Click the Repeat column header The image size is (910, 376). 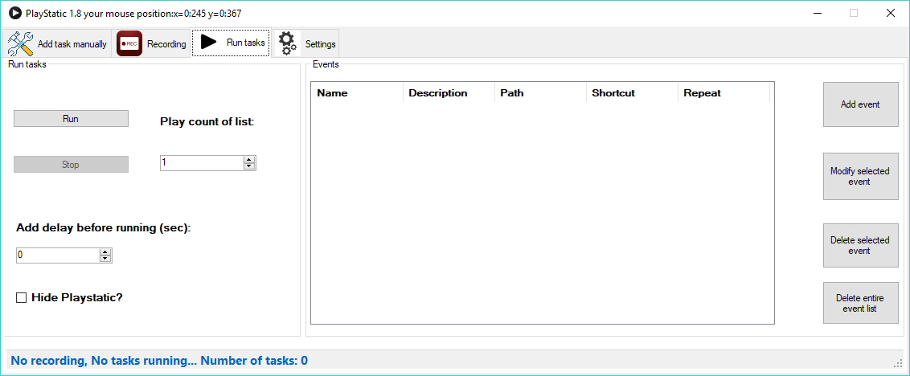724,93
